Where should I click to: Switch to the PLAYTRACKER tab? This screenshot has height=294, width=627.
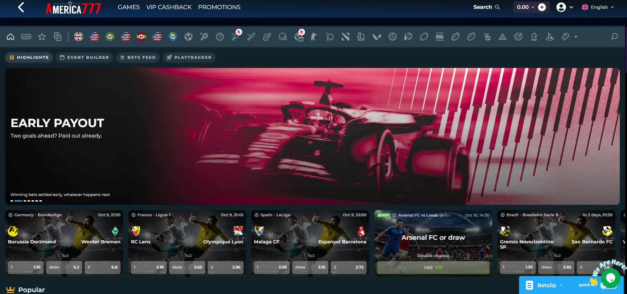click(189, 57)
